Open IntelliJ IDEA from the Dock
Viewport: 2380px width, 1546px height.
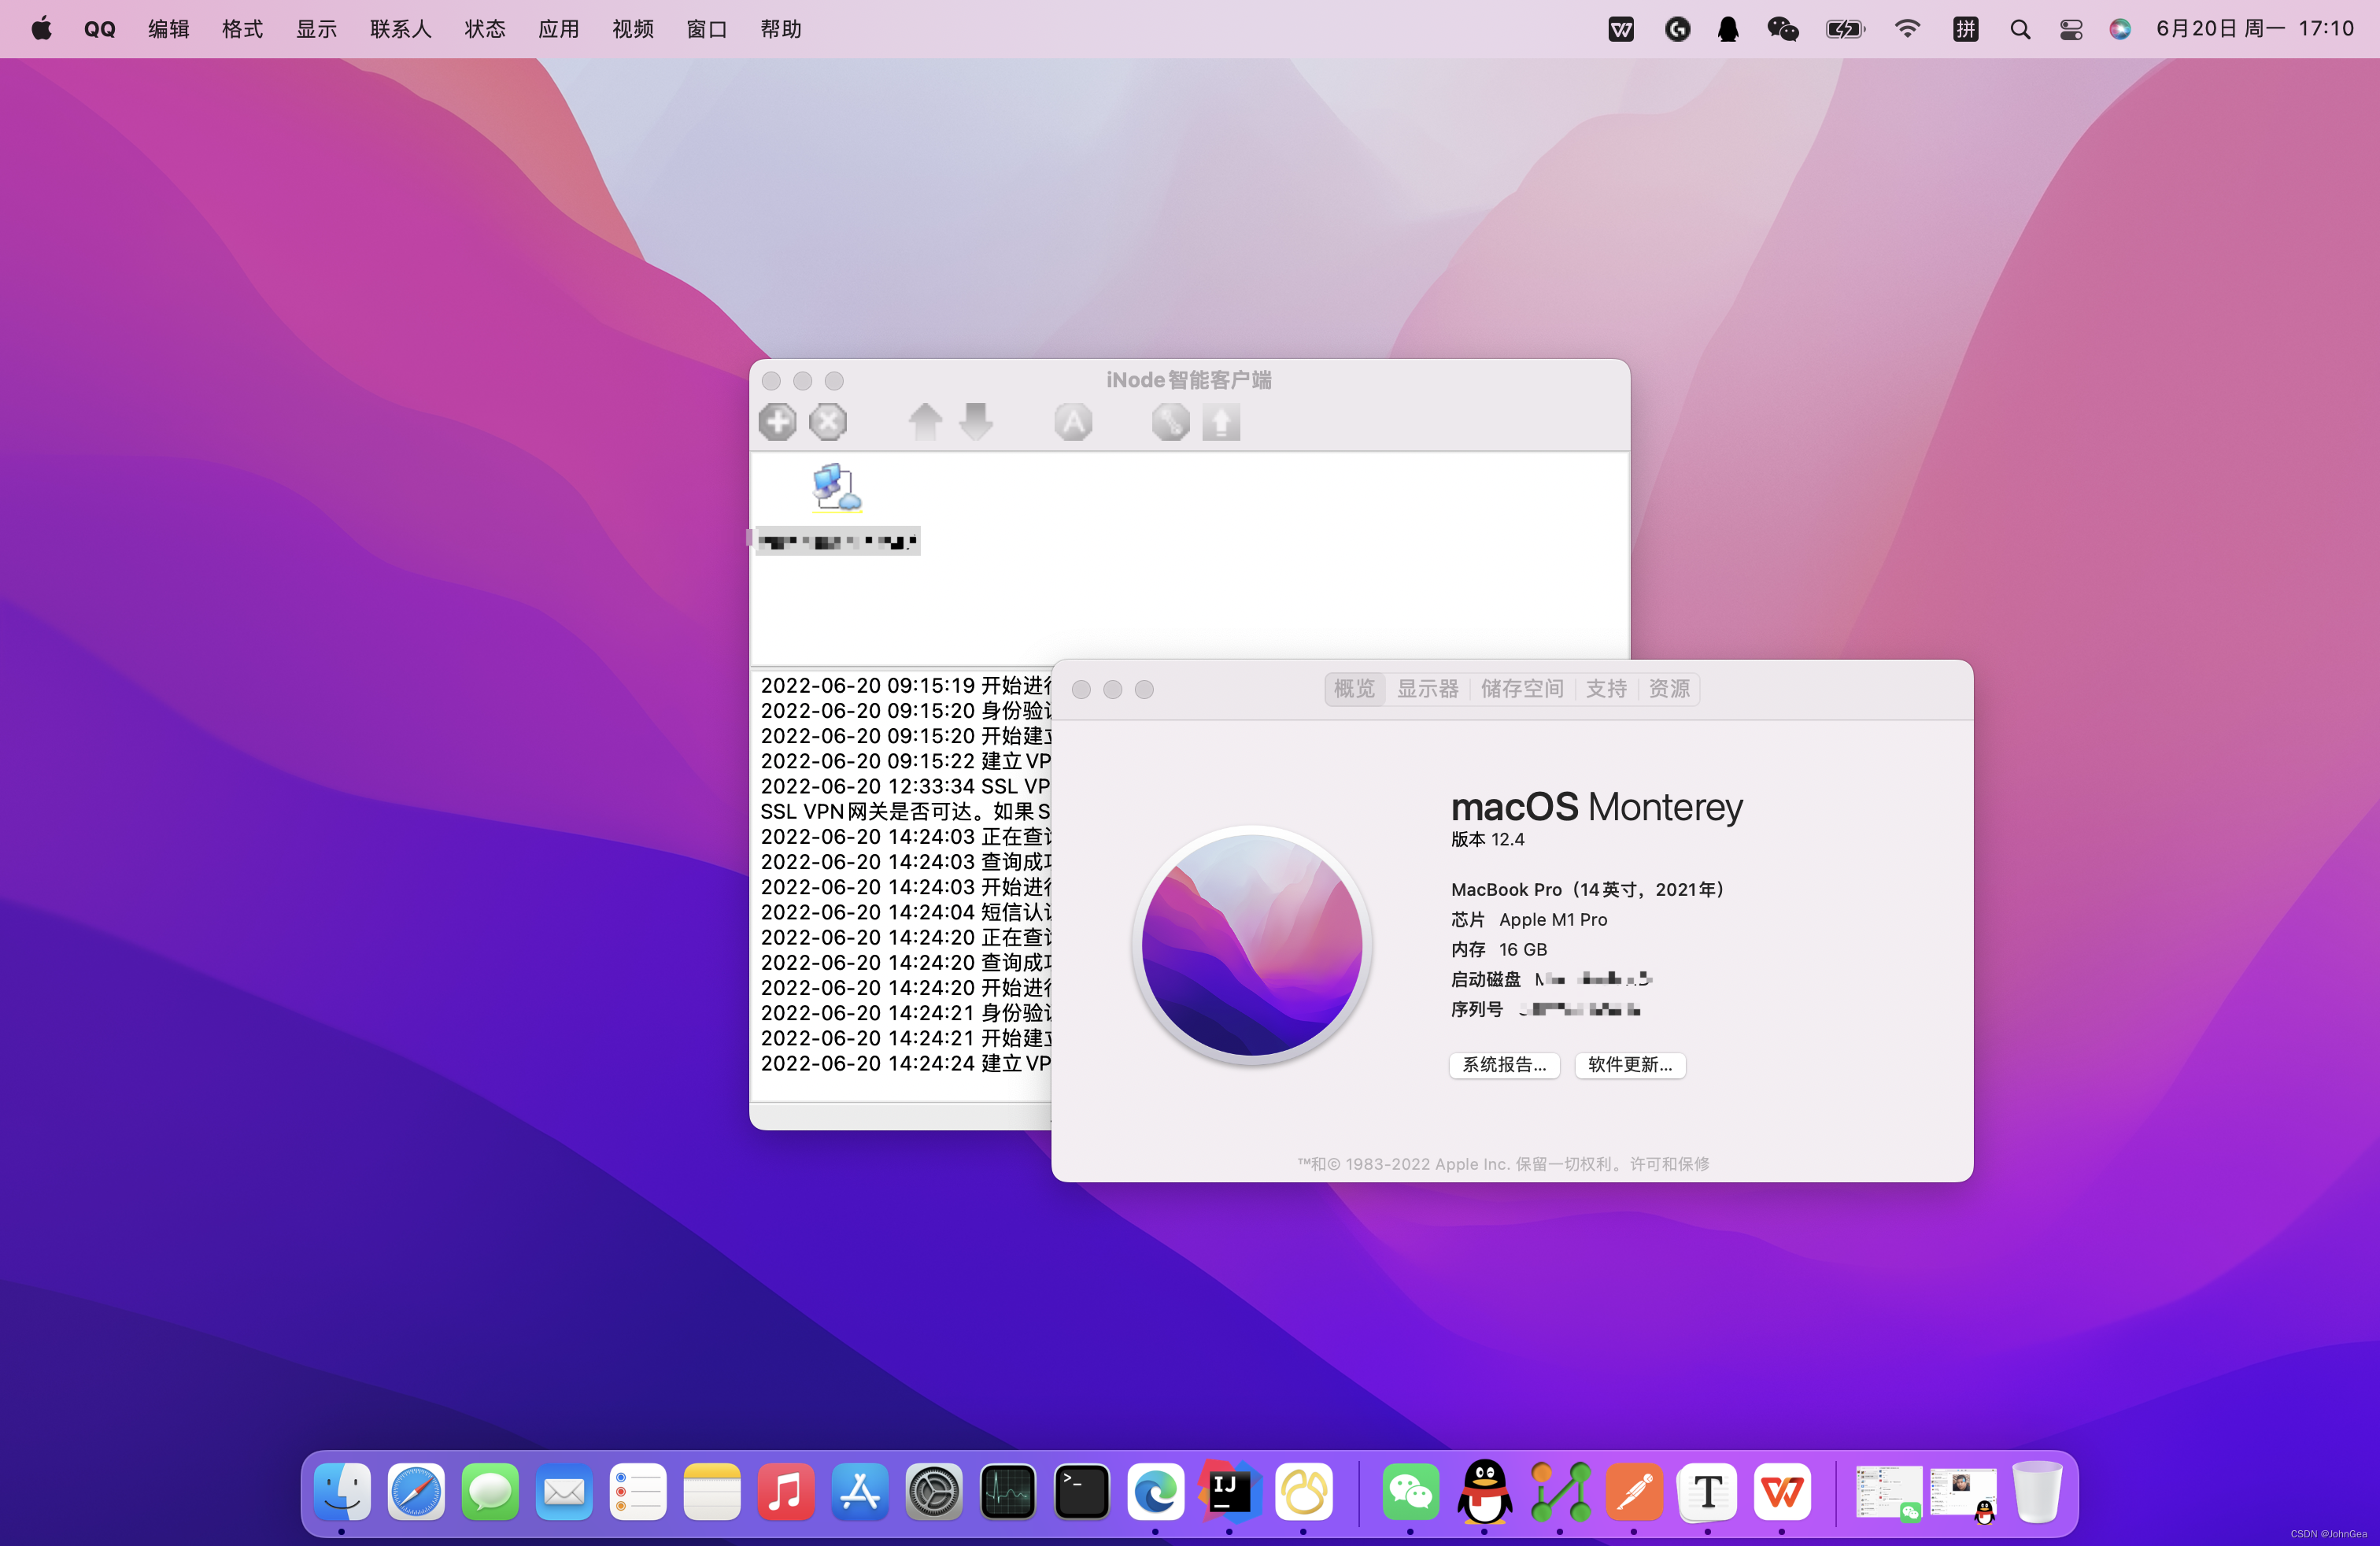[1229, 1491]
